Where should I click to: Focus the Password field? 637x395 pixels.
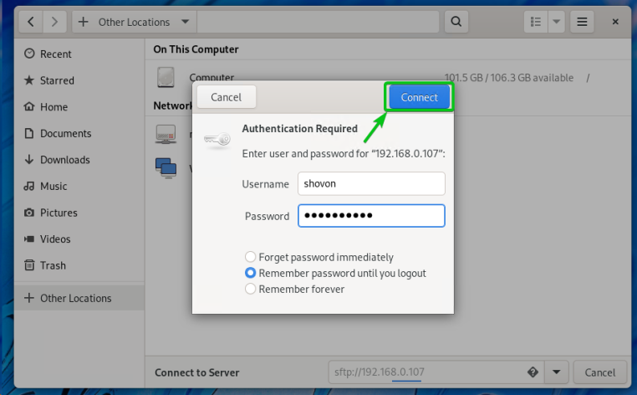[371, 216]
